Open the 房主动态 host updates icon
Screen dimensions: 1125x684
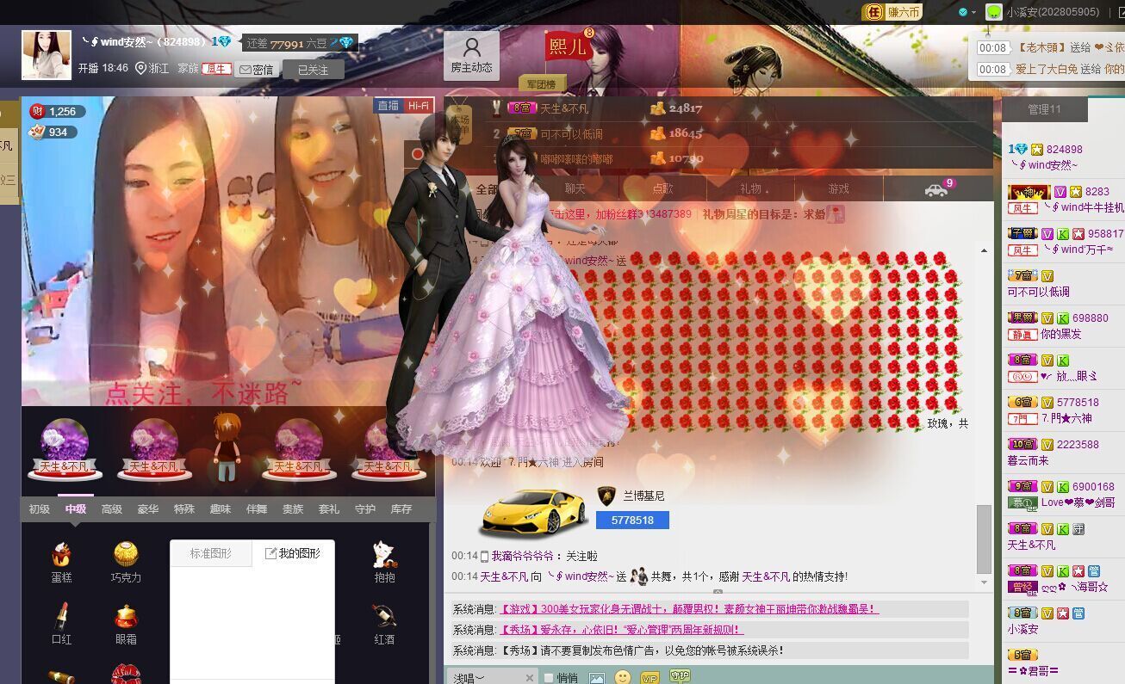click(x=471, y=55)
